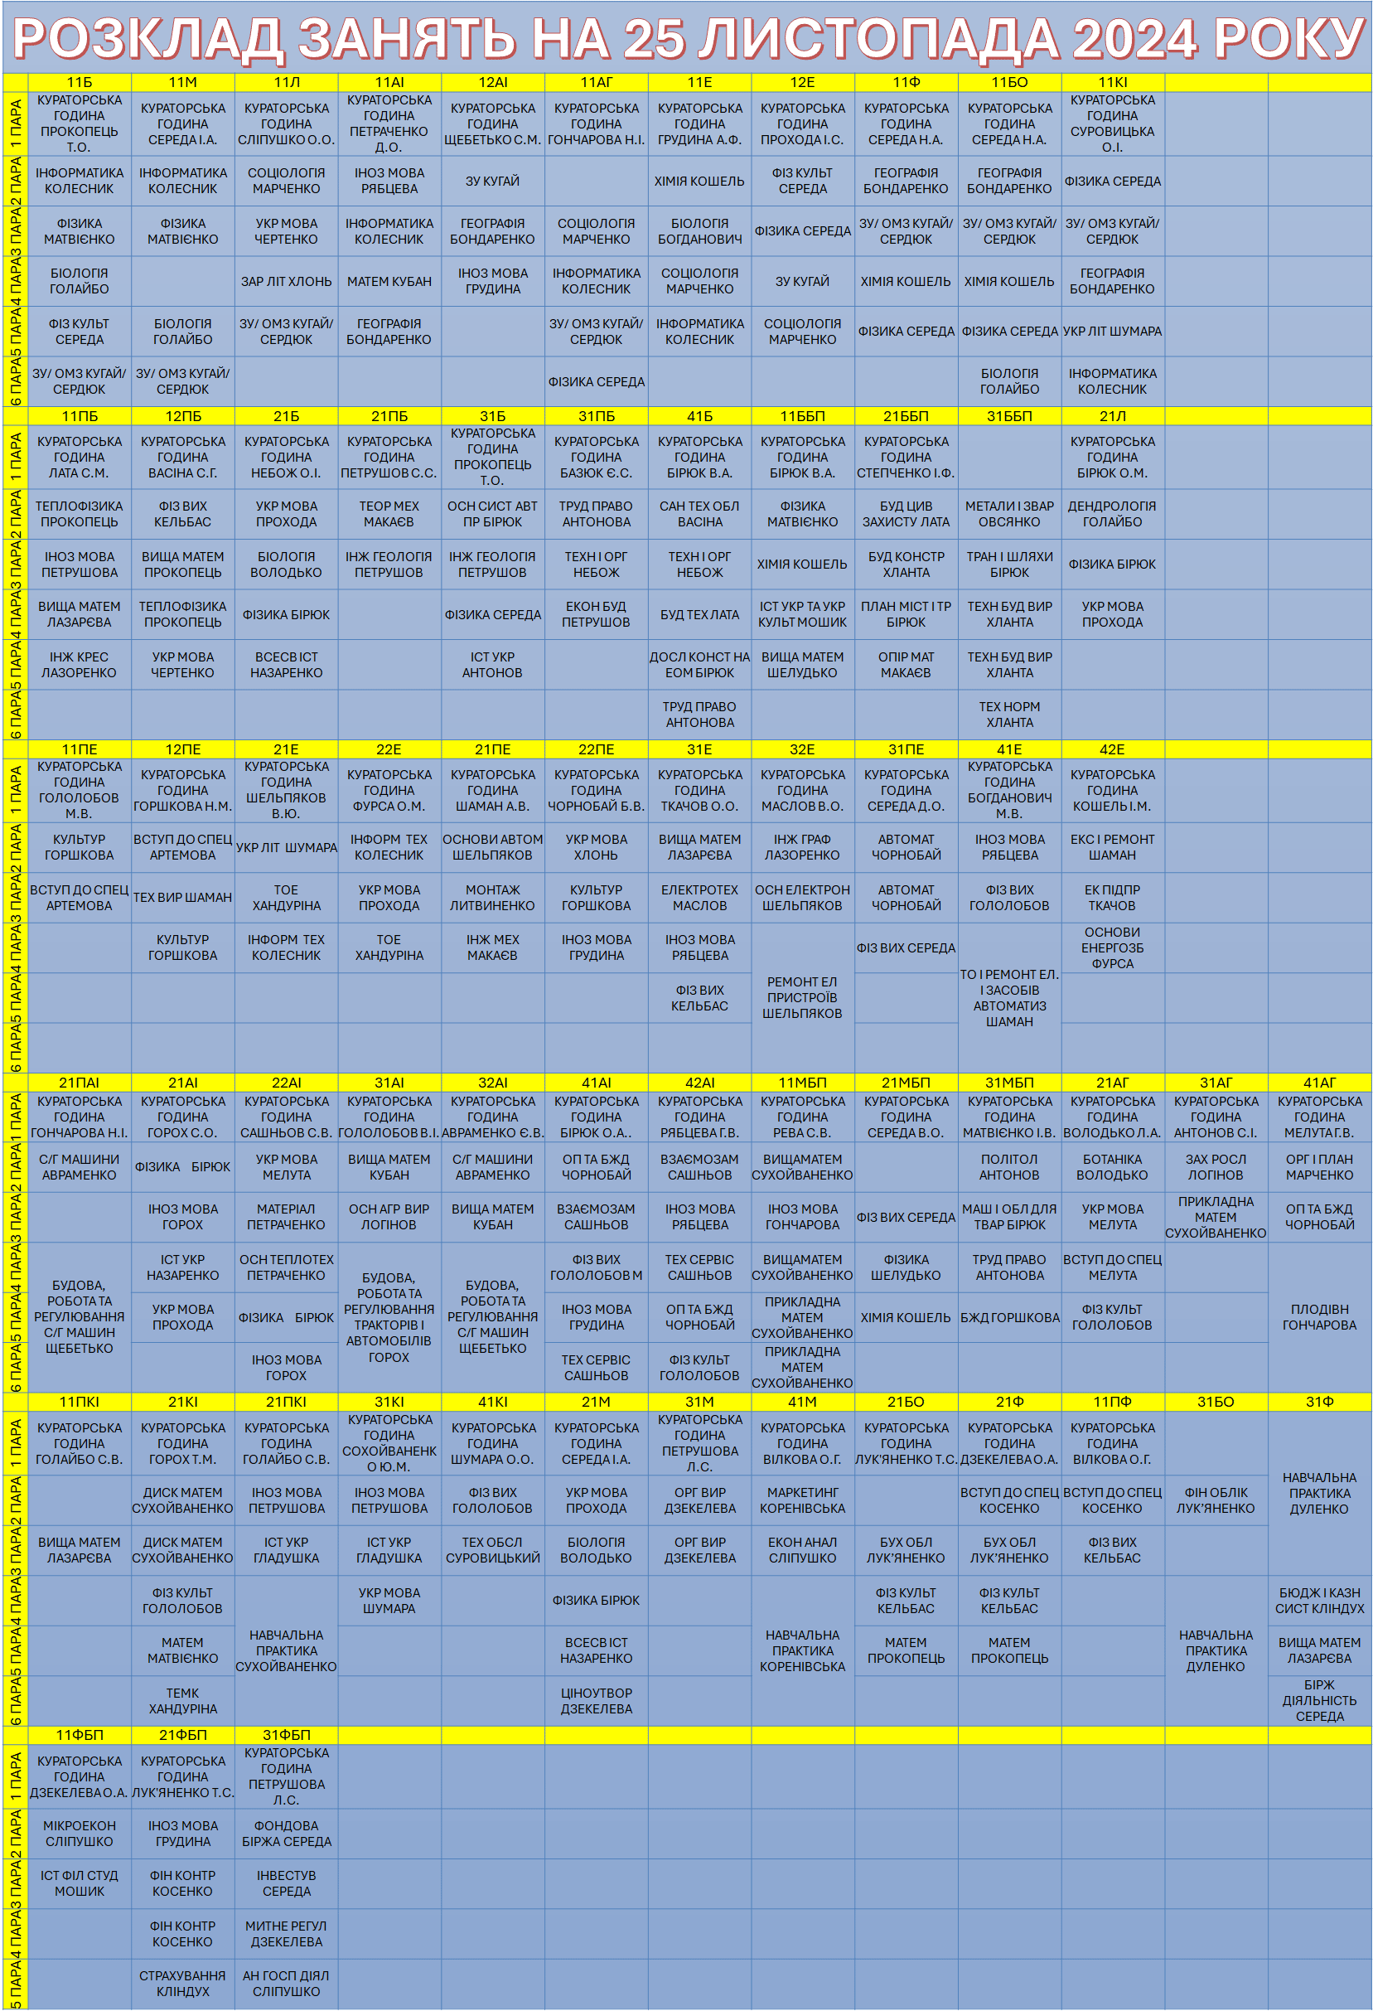This screenshot has height=2011, width=1373.
Task: Select cell 'ІСТ УКР ТА УКР КУЛЬТ МОШИК'
Action: coord(803,614)
